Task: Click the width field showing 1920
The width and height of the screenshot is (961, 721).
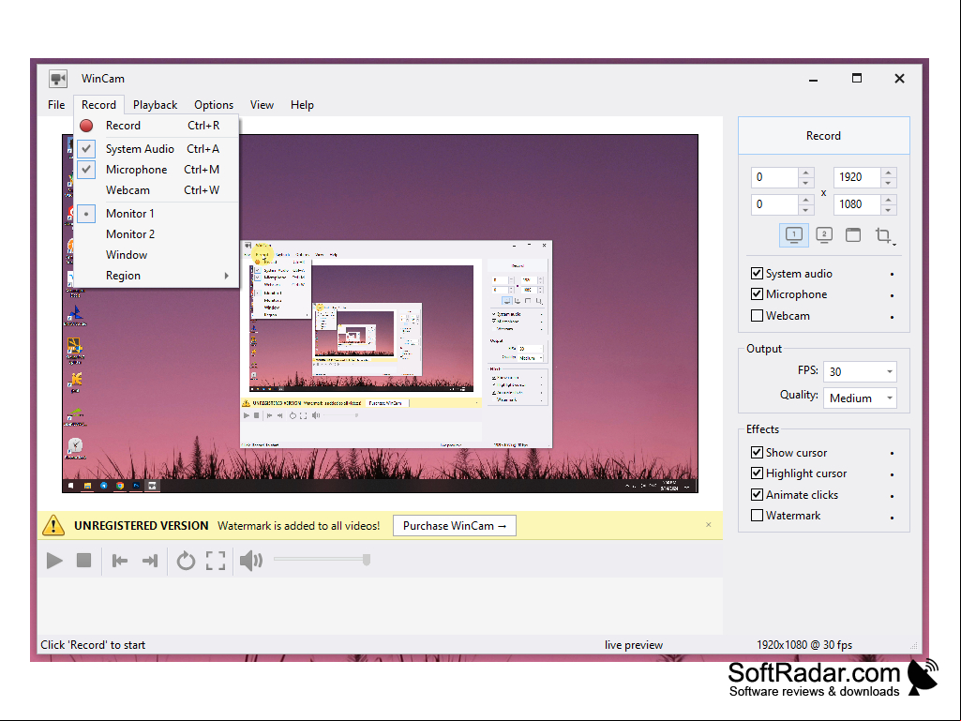Action: click(857, 177)
